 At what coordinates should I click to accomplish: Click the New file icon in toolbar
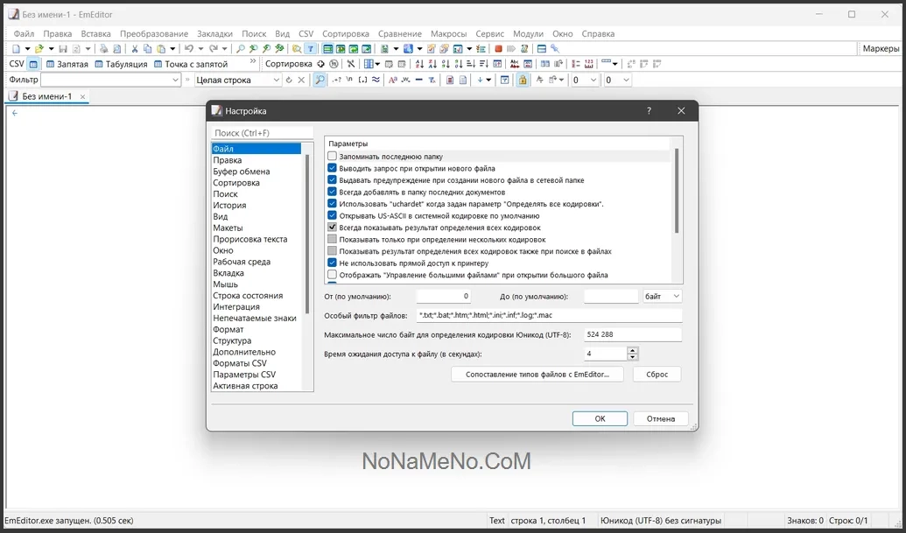click(16, 49)
